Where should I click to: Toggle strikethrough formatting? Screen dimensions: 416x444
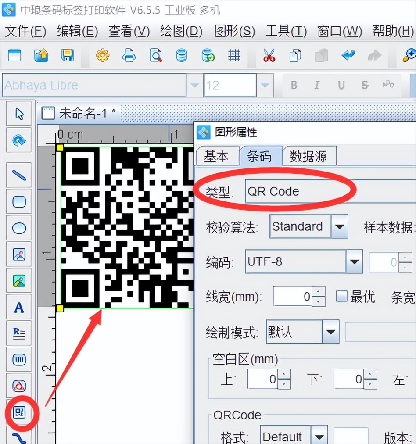(365, 85)
